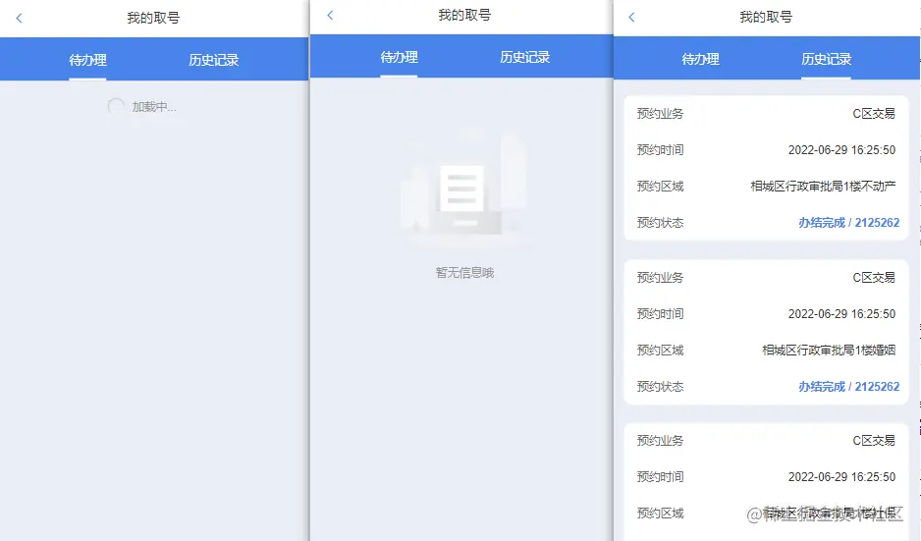The height and width of the screenshot is (541, 921).
Task: Select 待办理 tab on the loading screen
Action: click(87, 60)
